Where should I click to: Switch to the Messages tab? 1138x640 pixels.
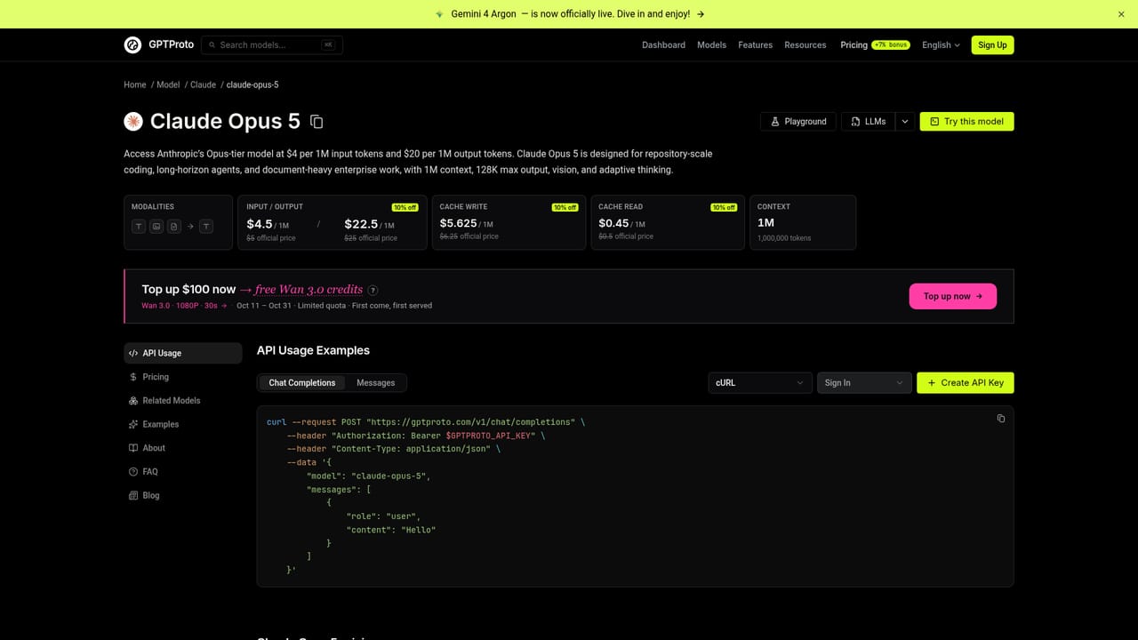(x=376, y=383)
